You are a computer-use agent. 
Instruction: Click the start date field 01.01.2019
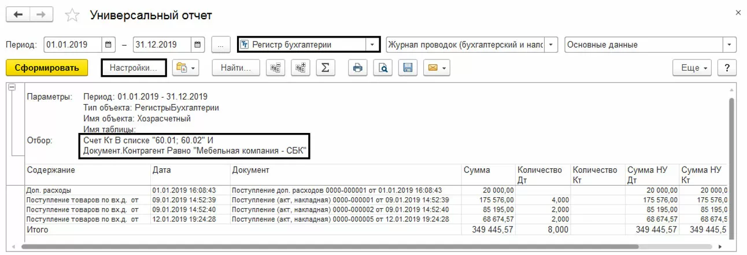[73, 45]
